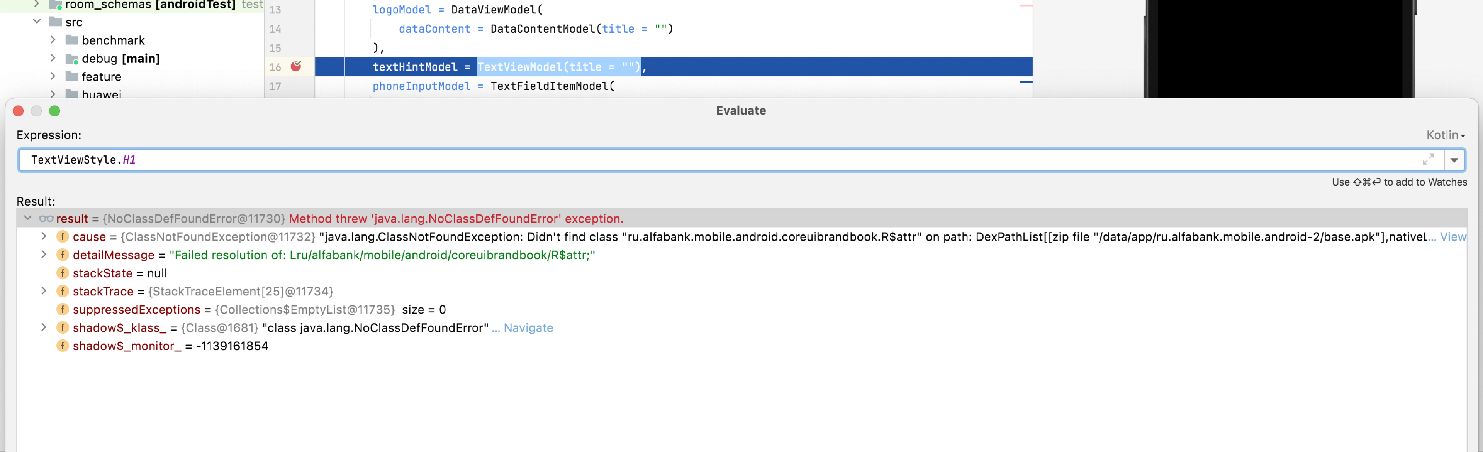
Task: Select the shadow$_monitor_ field icon
Action: [63, 346]
